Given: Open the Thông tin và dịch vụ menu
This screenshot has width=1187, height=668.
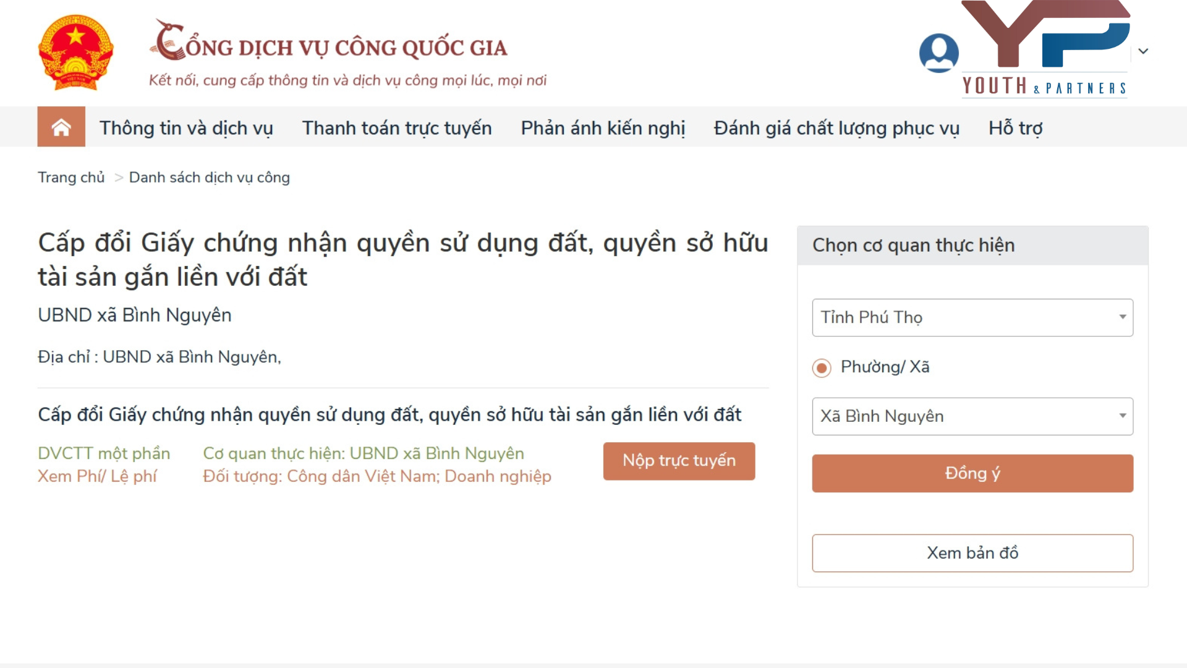Looking at the screenshot, I should click(187, 128).
